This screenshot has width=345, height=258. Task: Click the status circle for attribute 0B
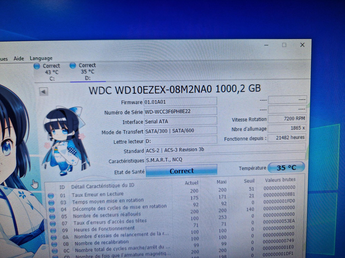(x=54, y=244)
